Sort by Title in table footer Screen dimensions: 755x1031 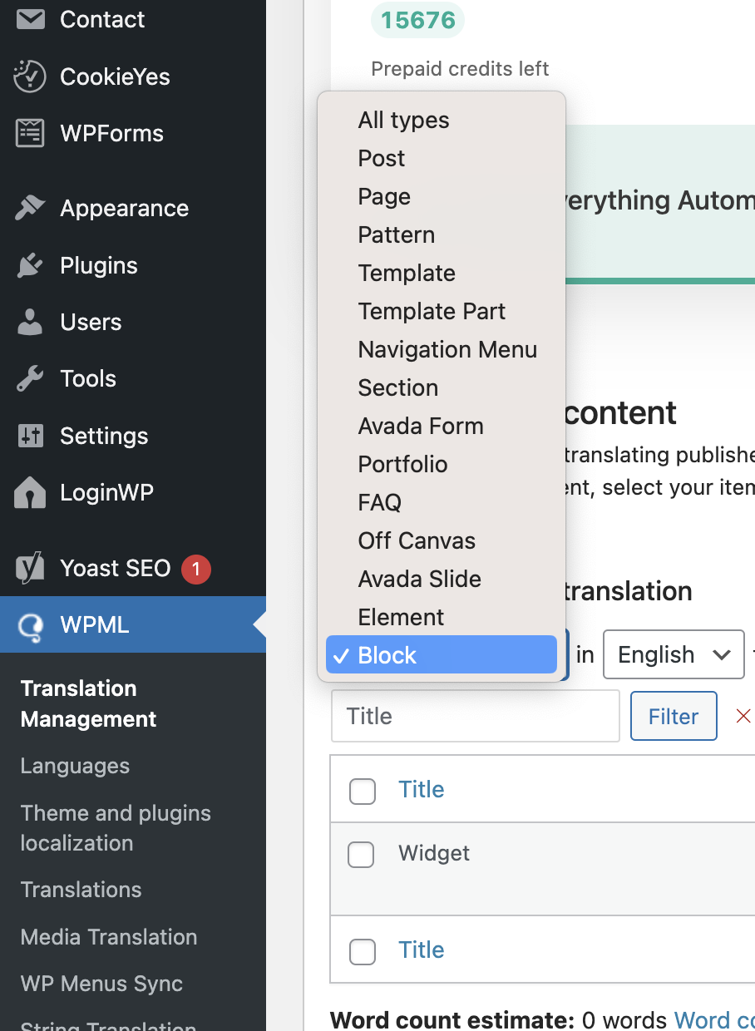[x=422, y=950]
